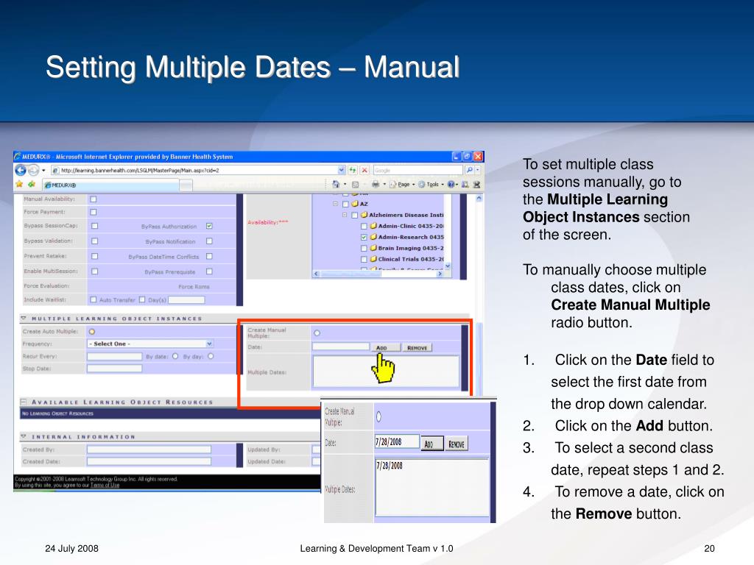Select Create Manual Multiple radio in red box
The image size is (754, 565).
(x=317, y=333)
